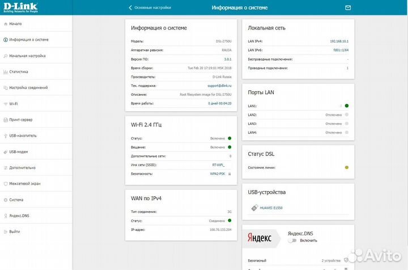Toggle the Яндекс.DNS Включить switch

click(292, 241)
